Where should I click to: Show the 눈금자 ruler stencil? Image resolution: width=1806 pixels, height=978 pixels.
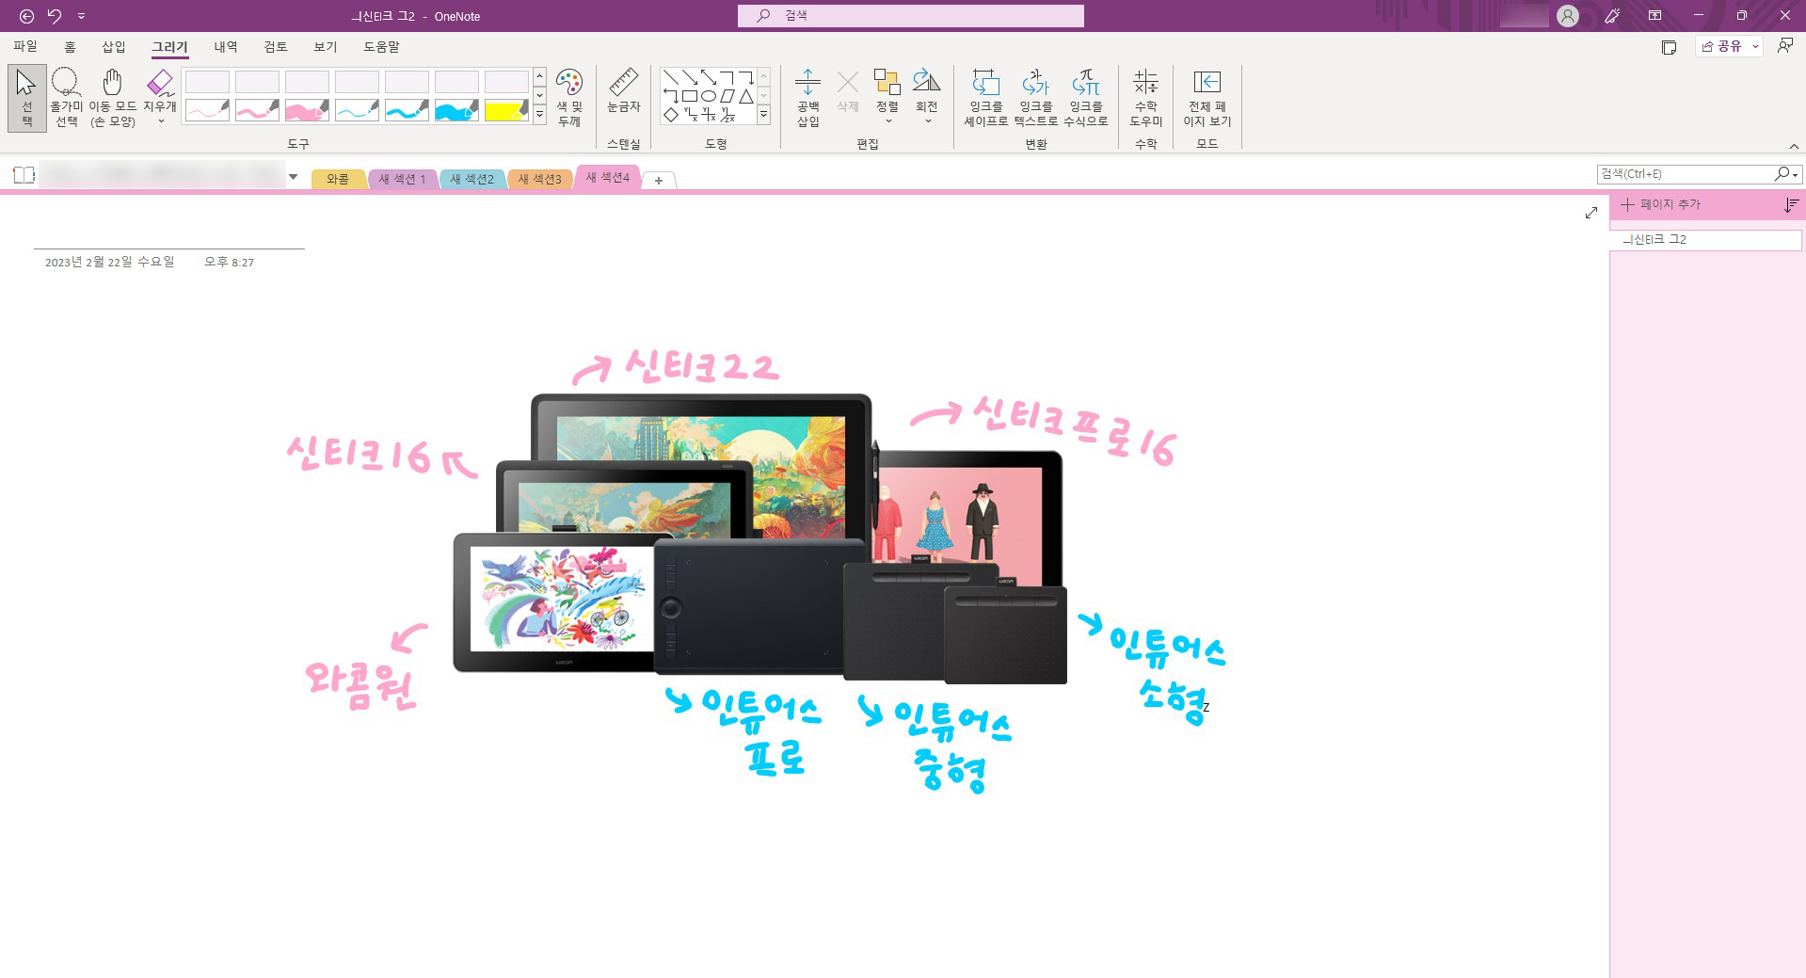point(623,92)
